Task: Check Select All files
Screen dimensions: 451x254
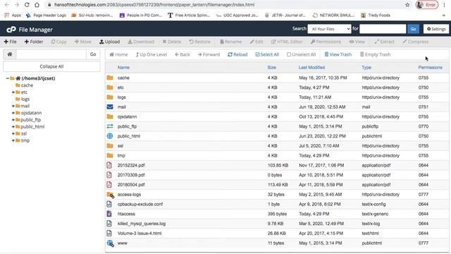Action: pos(267,54)
